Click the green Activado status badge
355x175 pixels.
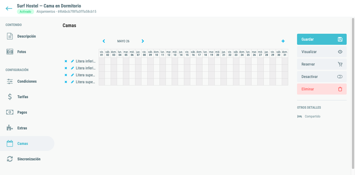pos(26,12)
